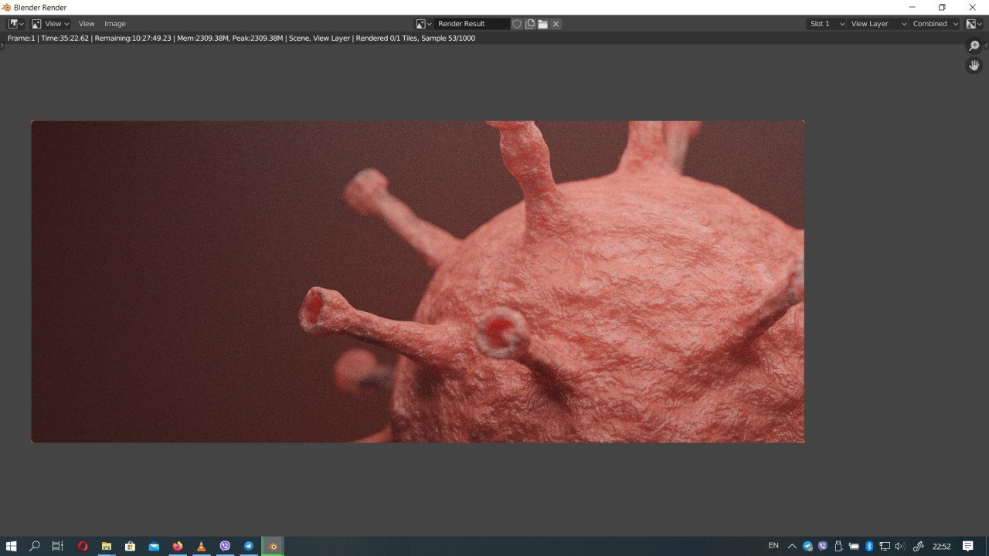
Task: Open the display channels dropdown
Action: (x=974, y=24)
